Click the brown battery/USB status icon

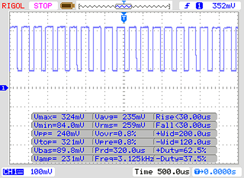click(68, 6)
